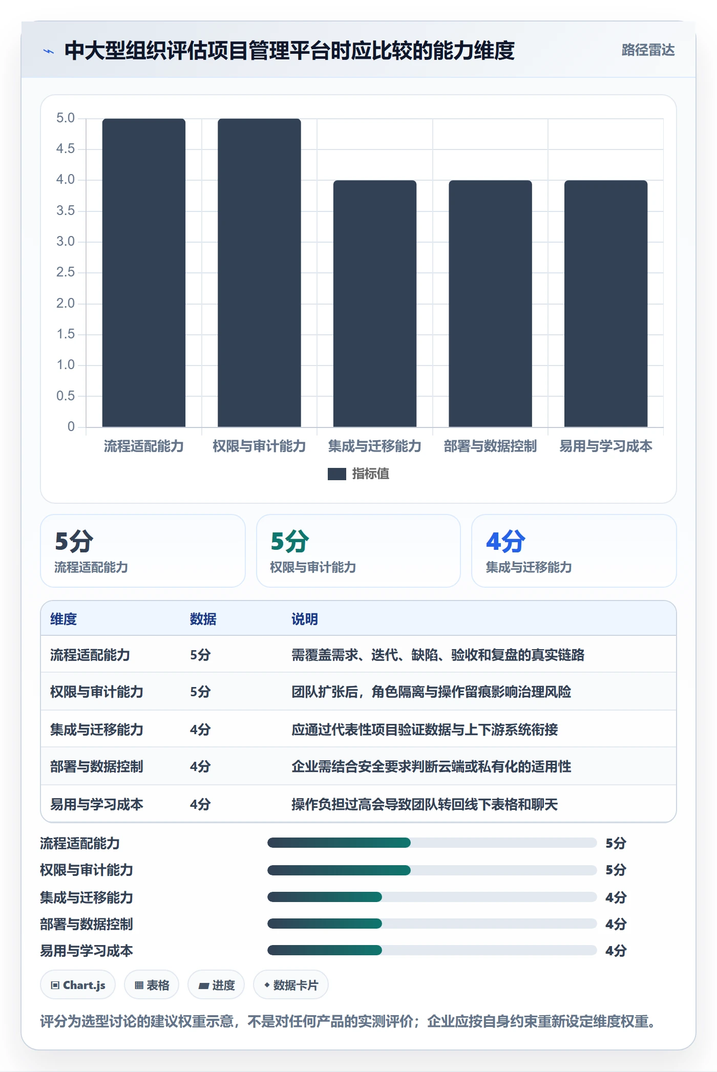Select the 流程适配能力 cell in the table
Viewport: 717px width, 1072px height.
(90, 655)
